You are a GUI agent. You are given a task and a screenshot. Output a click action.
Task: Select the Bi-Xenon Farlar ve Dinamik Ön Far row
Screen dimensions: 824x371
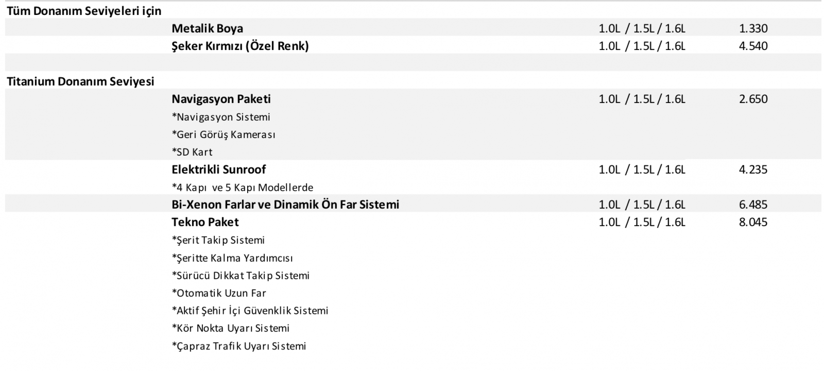pos(285,205)
